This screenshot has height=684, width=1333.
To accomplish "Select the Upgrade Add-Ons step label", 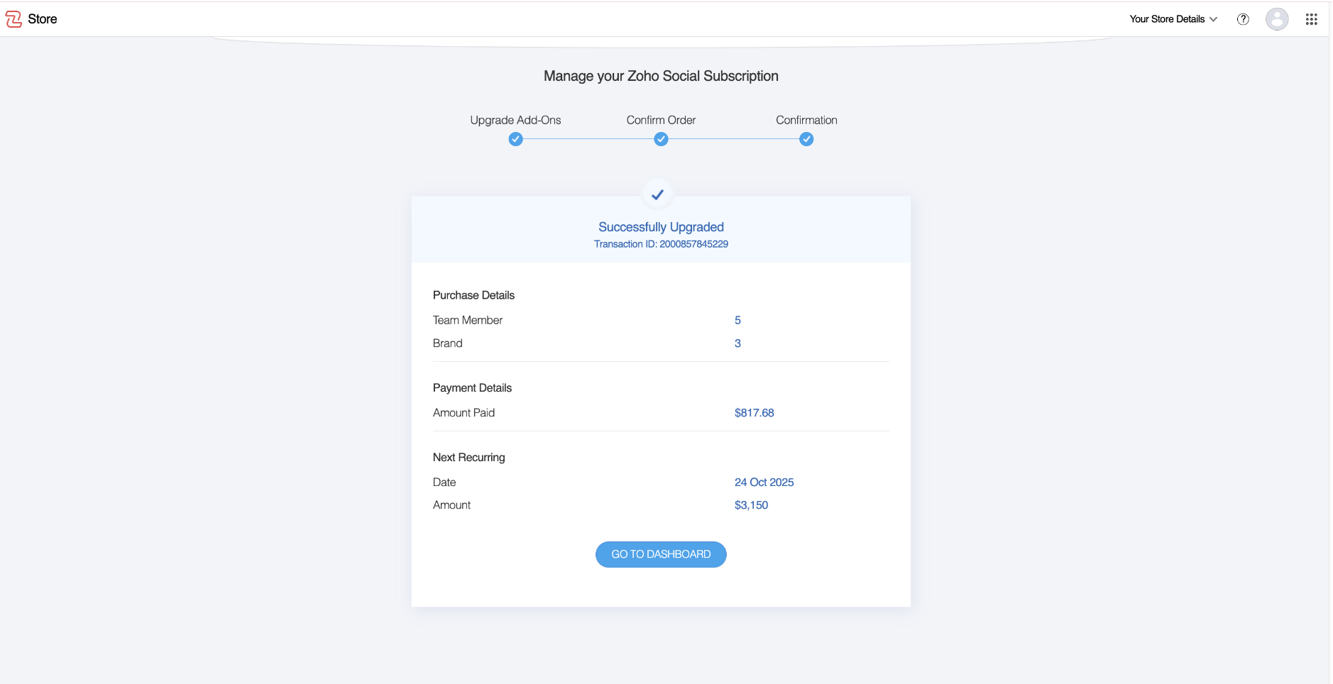I will (515, 120).
